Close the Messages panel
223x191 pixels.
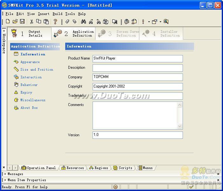pos(218,174)
